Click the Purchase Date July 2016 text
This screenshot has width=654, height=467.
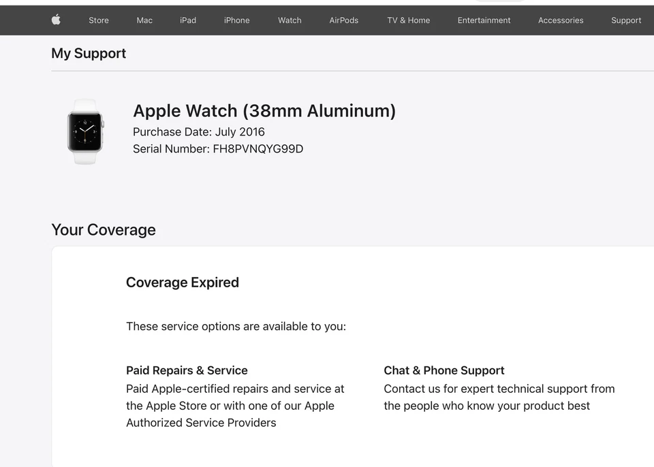click(198, 131)
